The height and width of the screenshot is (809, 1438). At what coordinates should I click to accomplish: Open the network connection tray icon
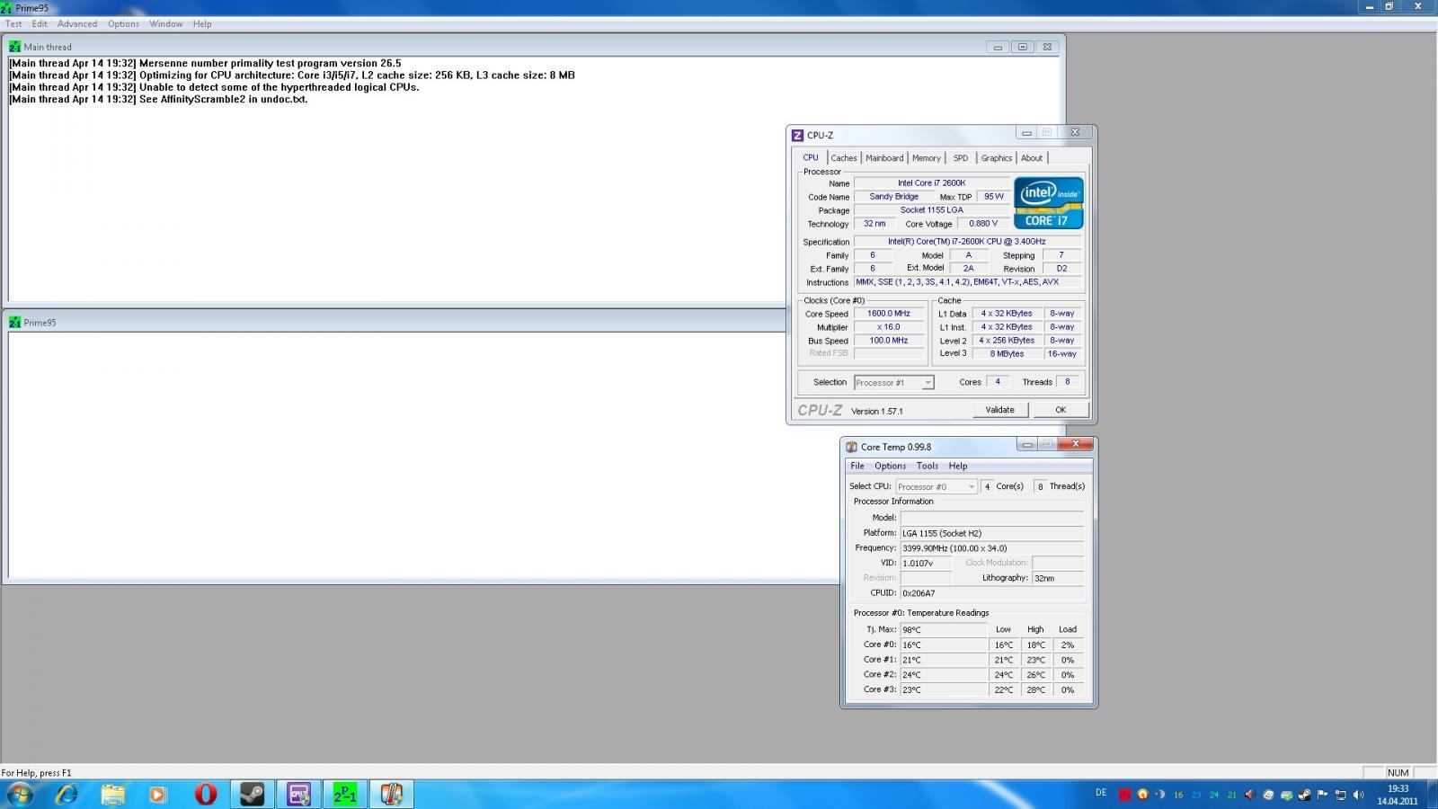(1340, 795)
